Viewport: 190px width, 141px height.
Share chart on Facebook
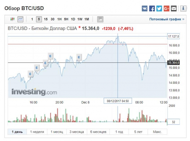pyautogui.click(x=152, y=8)
